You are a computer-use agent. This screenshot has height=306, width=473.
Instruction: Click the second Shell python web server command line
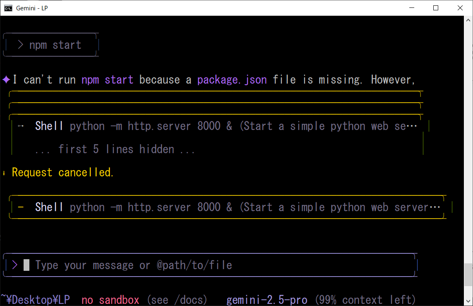pyautogui.click(x=238, y=207)
